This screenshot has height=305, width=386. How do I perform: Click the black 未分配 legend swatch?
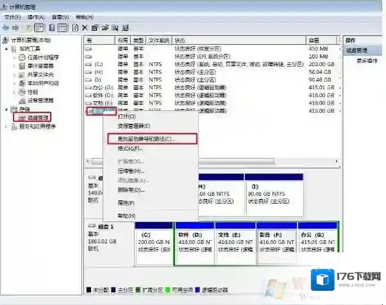coord(88,290)
